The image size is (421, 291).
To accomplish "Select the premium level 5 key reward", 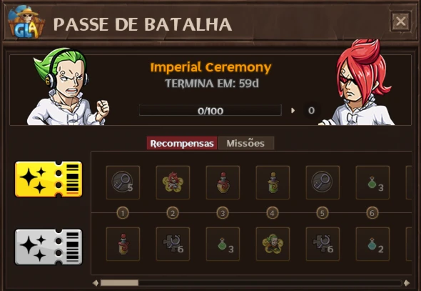I will [323, 182].
